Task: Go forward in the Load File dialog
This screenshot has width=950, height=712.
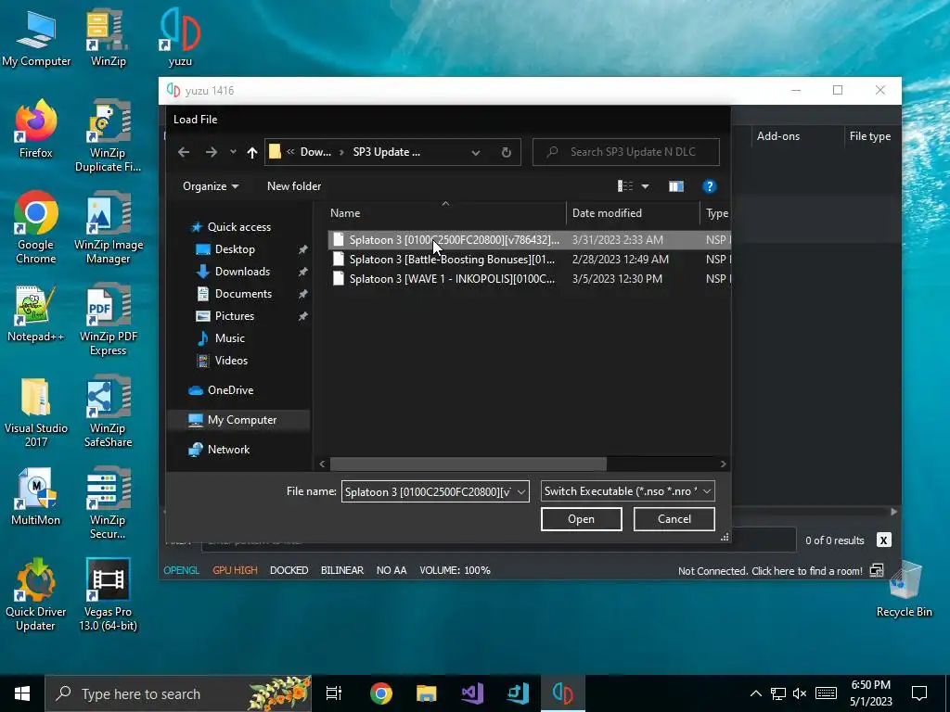Action: (211, 152)
